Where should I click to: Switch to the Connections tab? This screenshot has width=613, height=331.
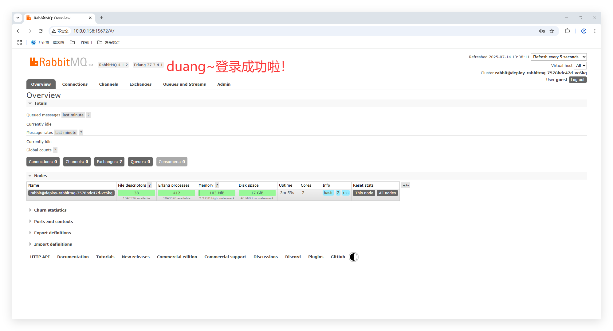pyautogui.click(x=75, y=84)
